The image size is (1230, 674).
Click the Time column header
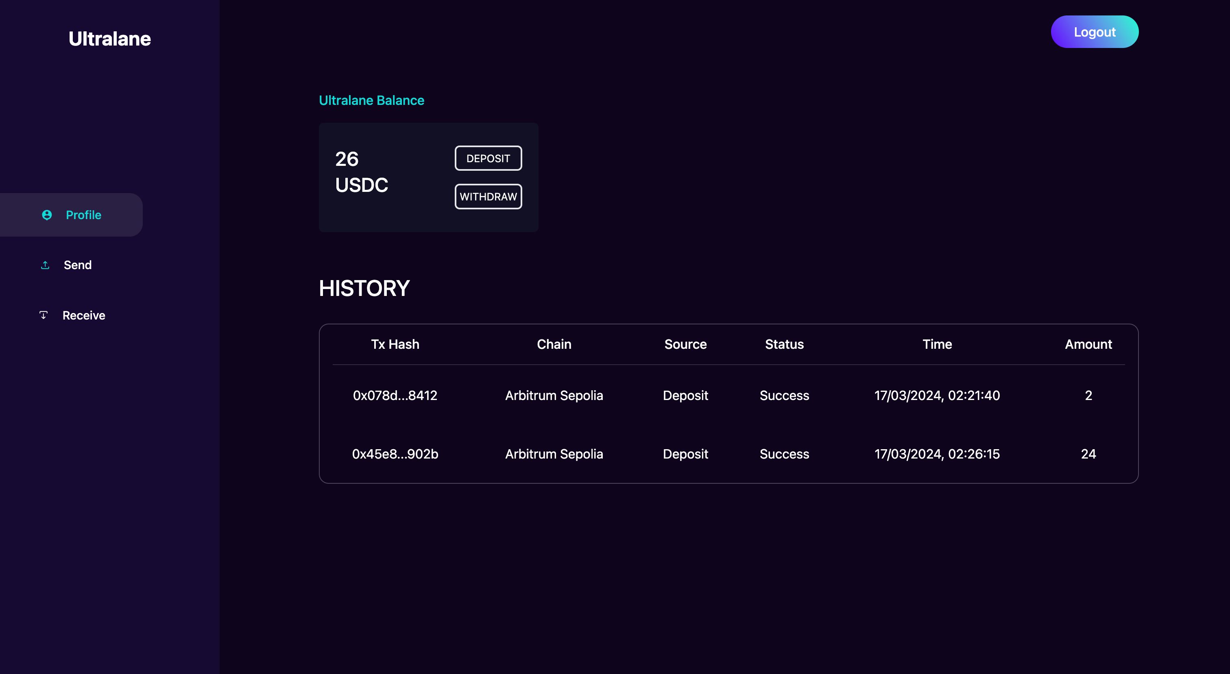937,344
